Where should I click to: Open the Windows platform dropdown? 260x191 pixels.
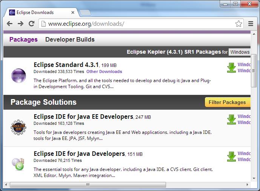click(x=240, y=52)
